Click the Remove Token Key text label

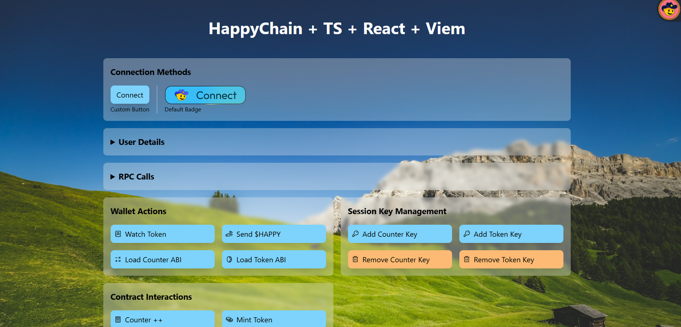point(504,260)
